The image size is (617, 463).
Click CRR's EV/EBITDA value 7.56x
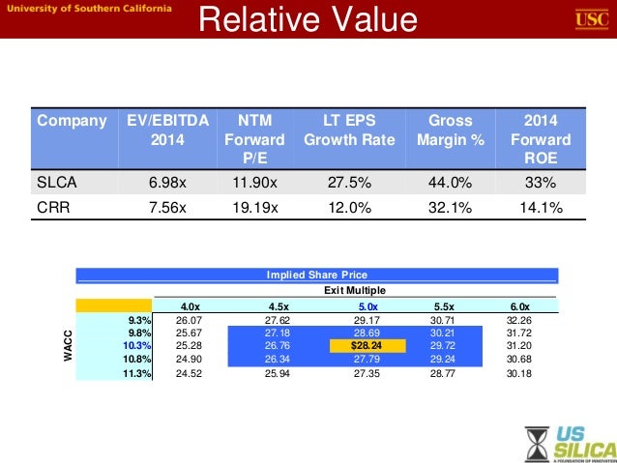[x=167, y=207]
